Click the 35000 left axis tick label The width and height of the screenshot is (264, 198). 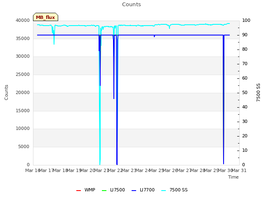tap(23, 38)
